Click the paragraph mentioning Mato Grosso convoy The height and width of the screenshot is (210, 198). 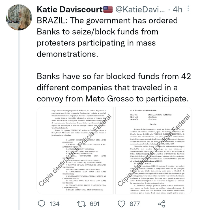tap(114, 87)
